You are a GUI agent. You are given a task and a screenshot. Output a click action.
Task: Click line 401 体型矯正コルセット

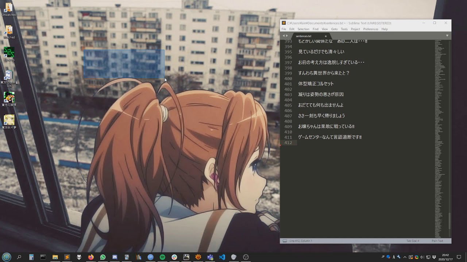[x=316, y=84]
